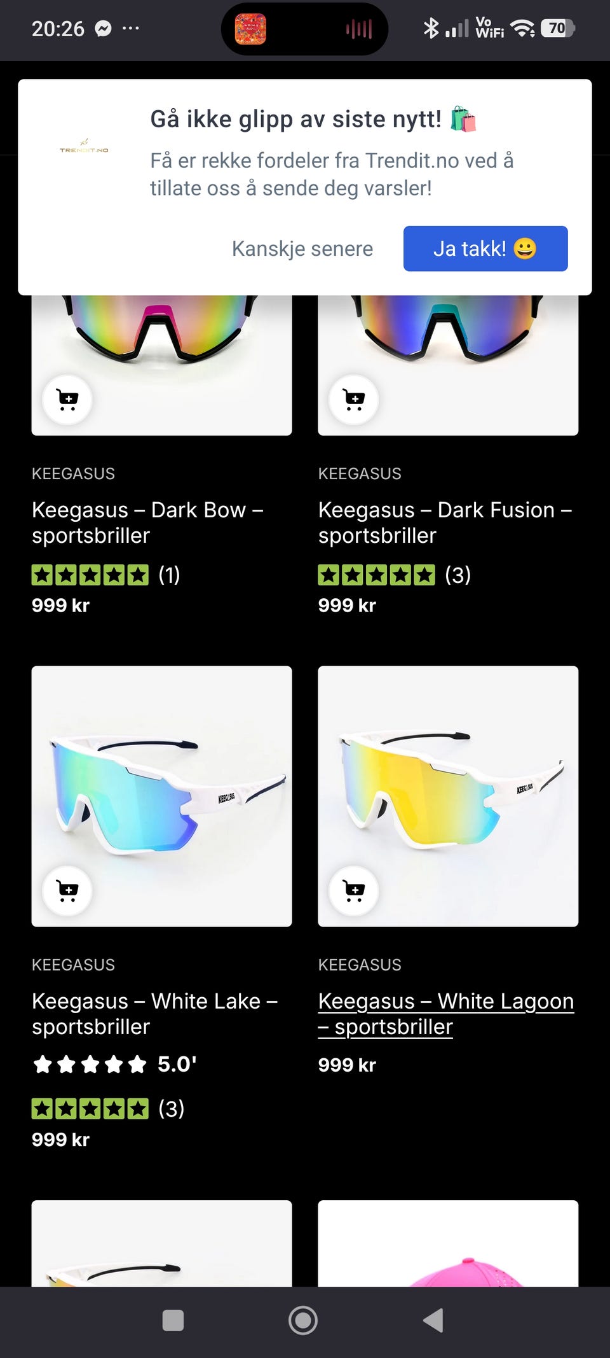Open Keegasus – White Lake product title
The image size is (610, 1358).
click(x=155, y=1014)
